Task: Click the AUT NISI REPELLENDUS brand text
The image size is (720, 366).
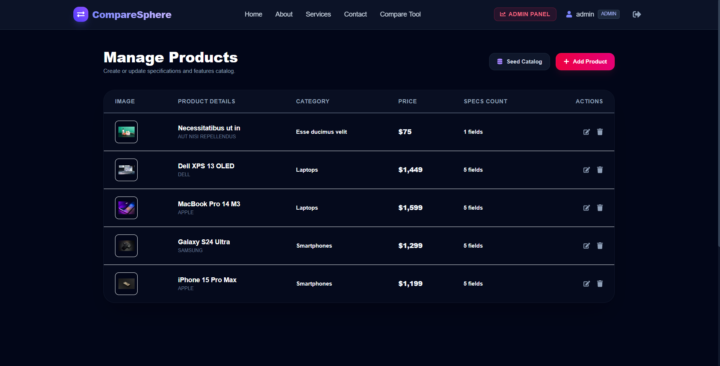Action: [207, 137]
